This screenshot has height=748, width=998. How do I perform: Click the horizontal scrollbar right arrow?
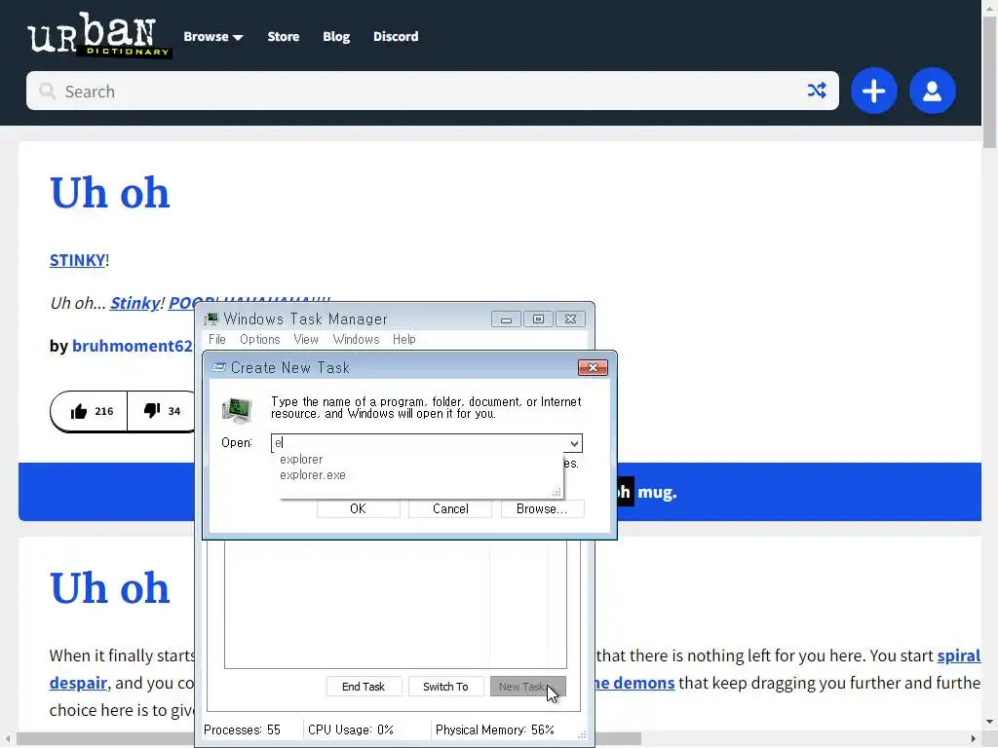pyautogui.click(x=974, y=738)
